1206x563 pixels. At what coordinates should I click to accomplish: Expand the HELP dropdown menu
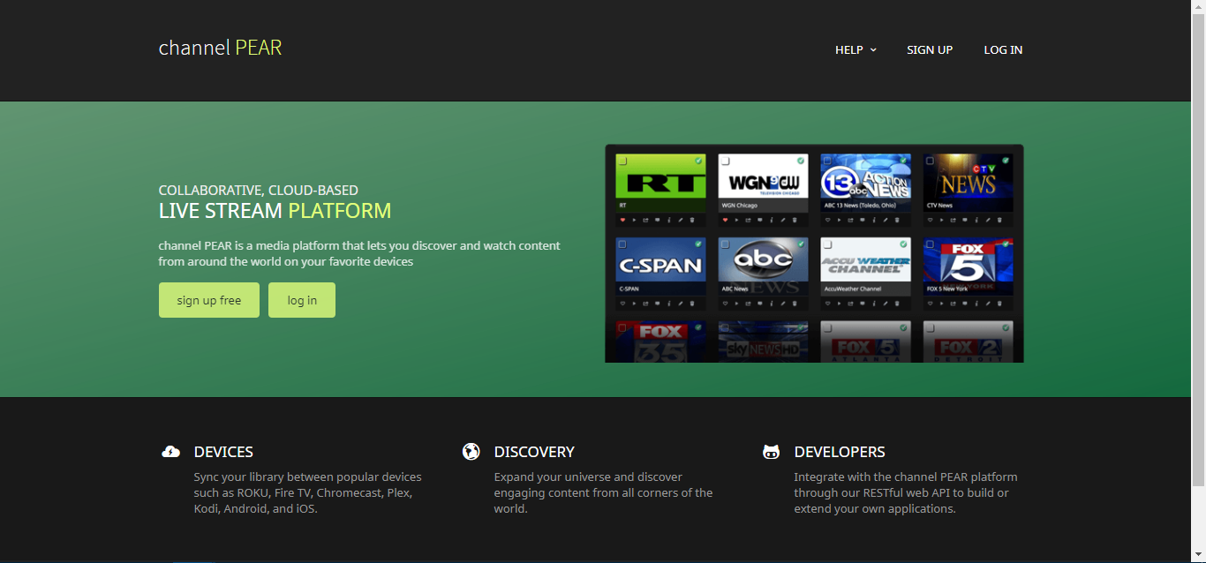[x=856, y=50]
